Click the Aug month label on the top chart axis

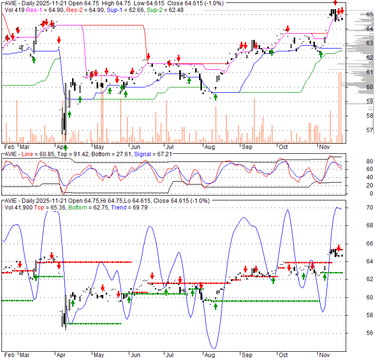tap(209, 147)
